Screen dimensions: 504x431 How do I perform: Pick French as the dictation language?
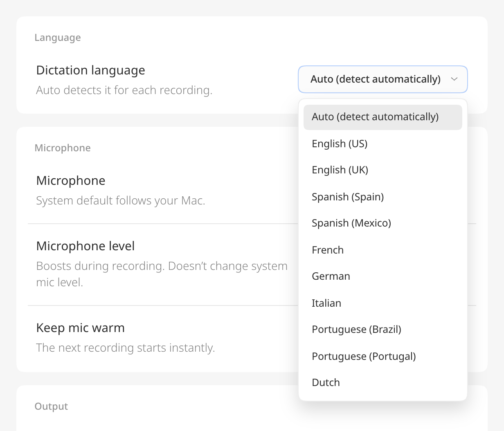382,250
